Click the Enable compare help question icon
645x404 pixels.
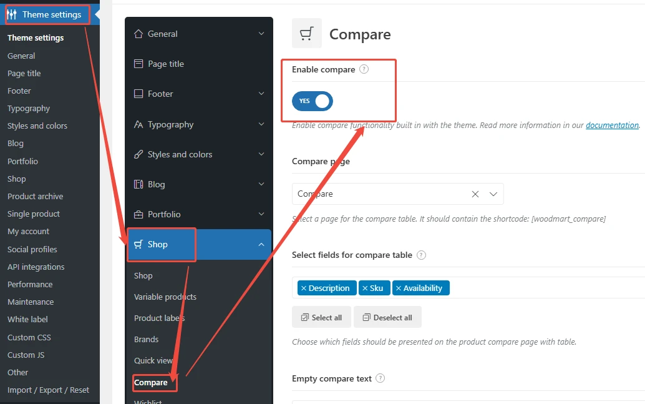pos(364,69)
